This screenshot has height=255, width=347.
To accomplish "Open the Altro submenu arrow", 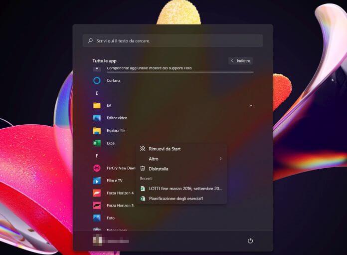I will click(x=220, y=159).
